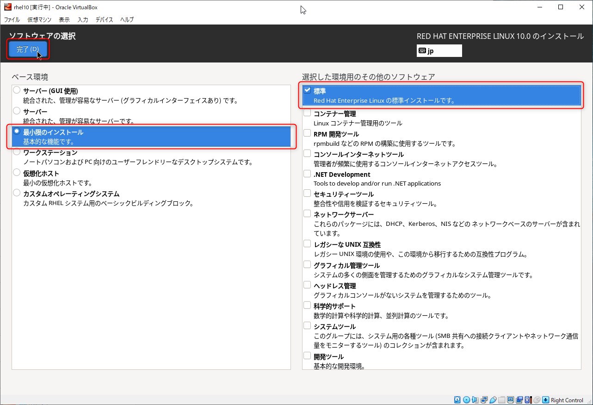Open the デバイス menu
This screenshot has width=593, height=405.
(104, 19)
